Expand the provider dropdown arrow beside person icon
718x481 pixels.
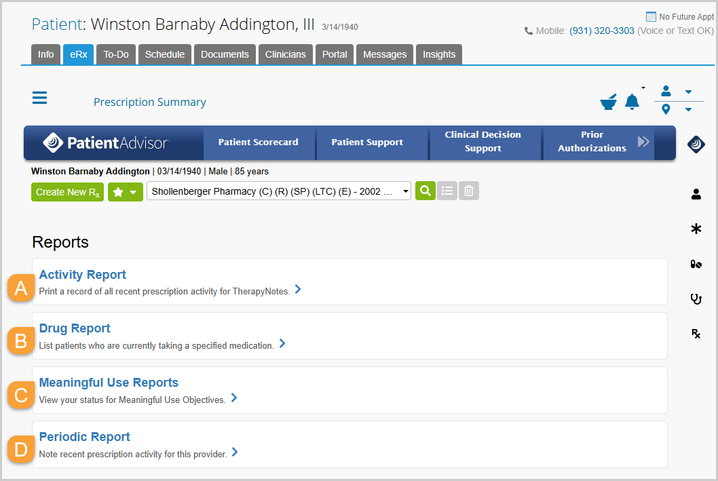[688, 92]
